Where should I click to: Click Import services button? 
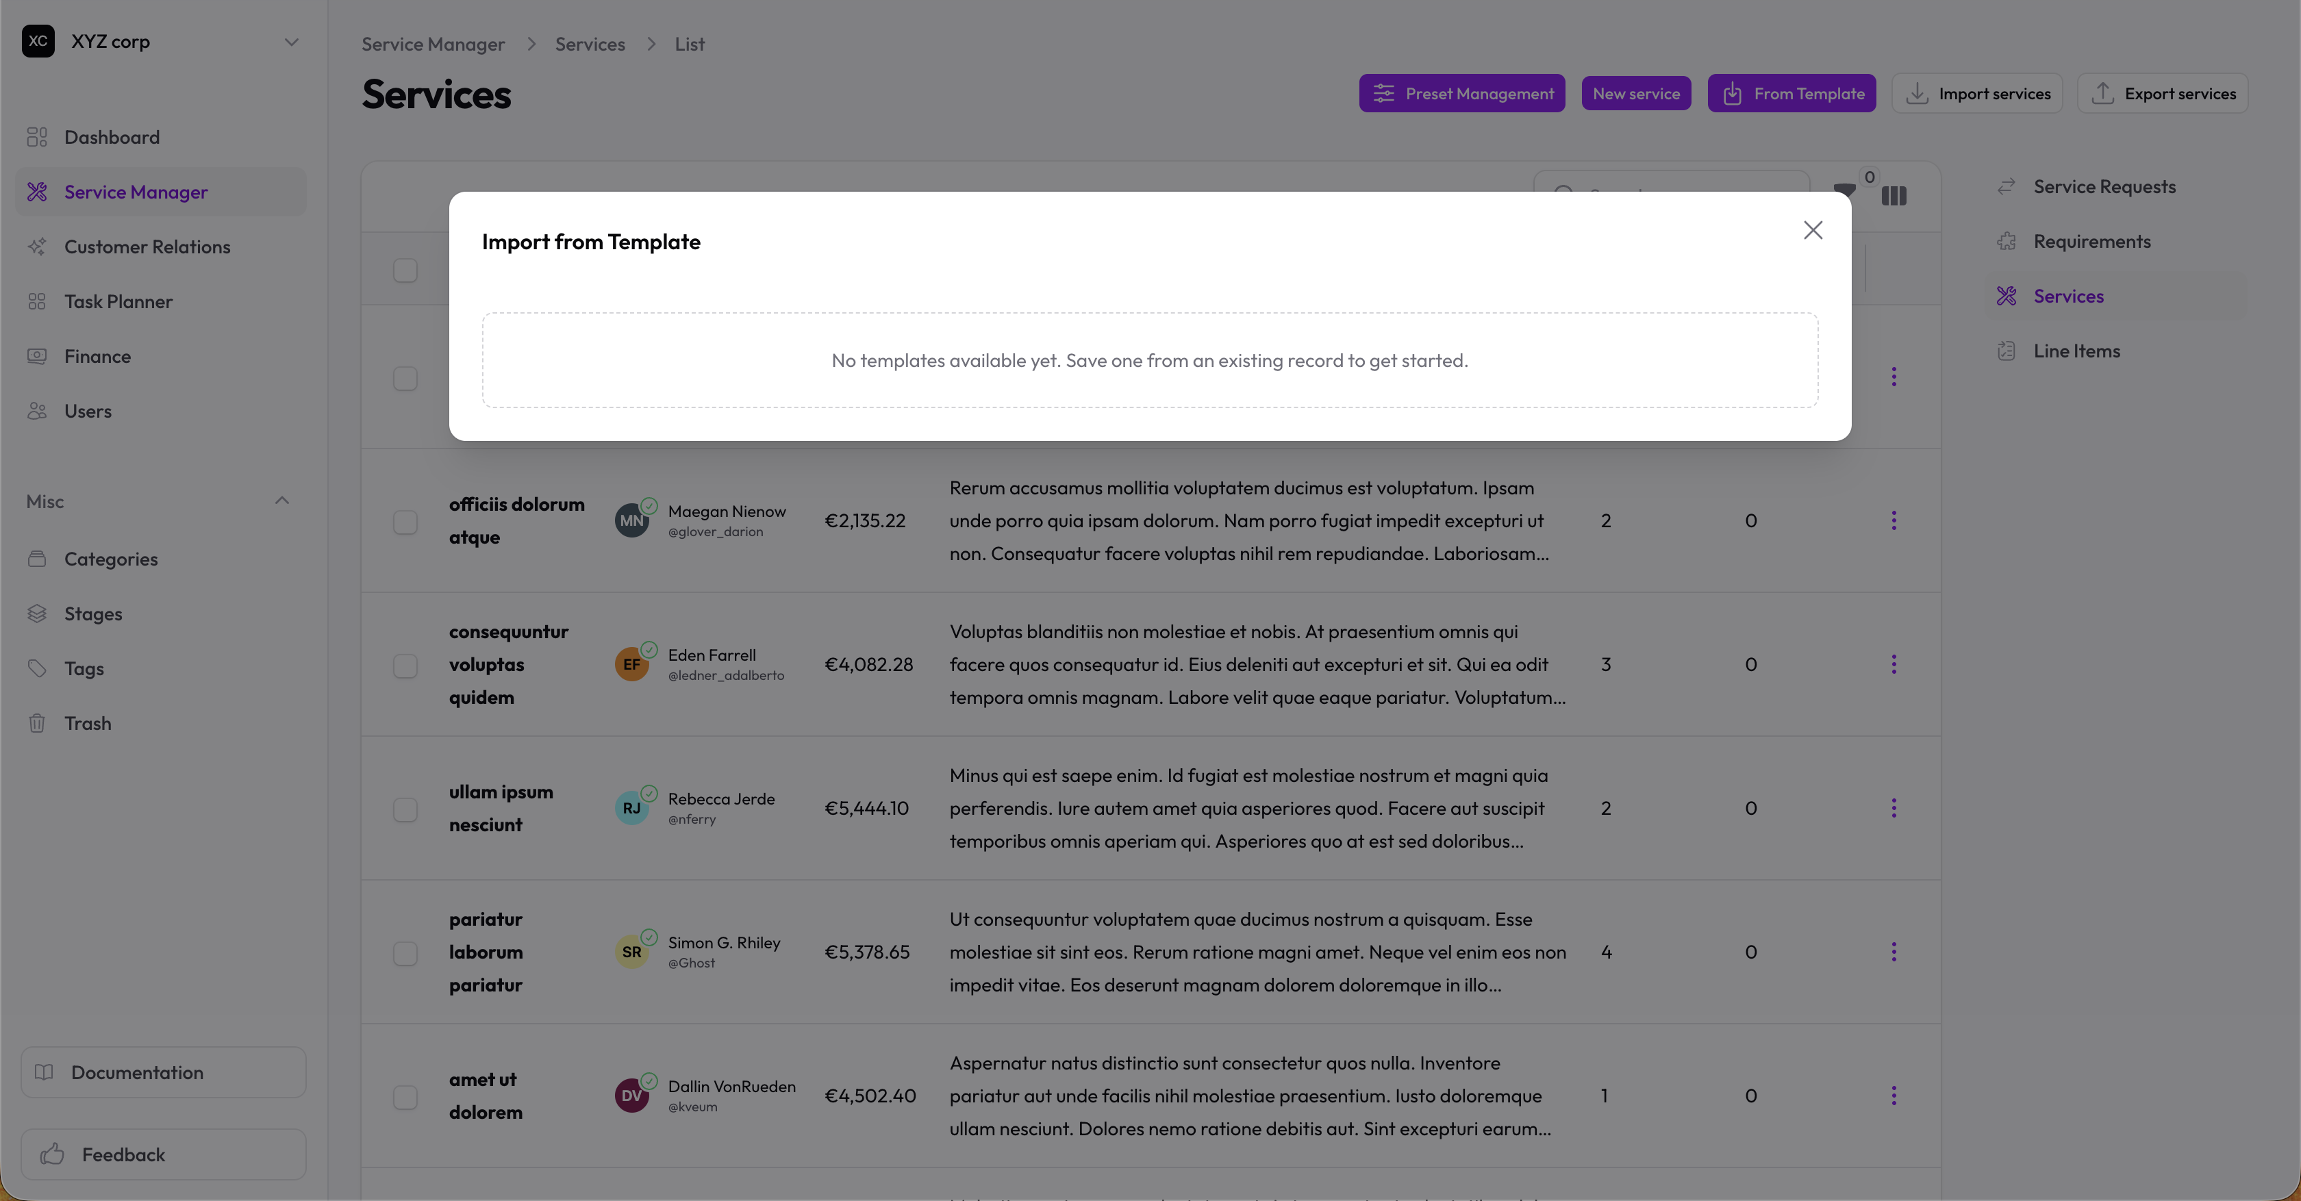pyautogui.click(x=1978, y=93)
